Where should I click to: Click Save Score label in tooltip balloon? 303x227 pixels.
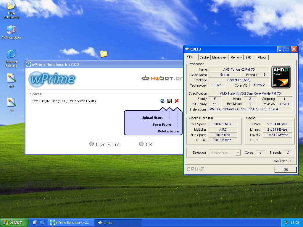click(x=162, y=124)
